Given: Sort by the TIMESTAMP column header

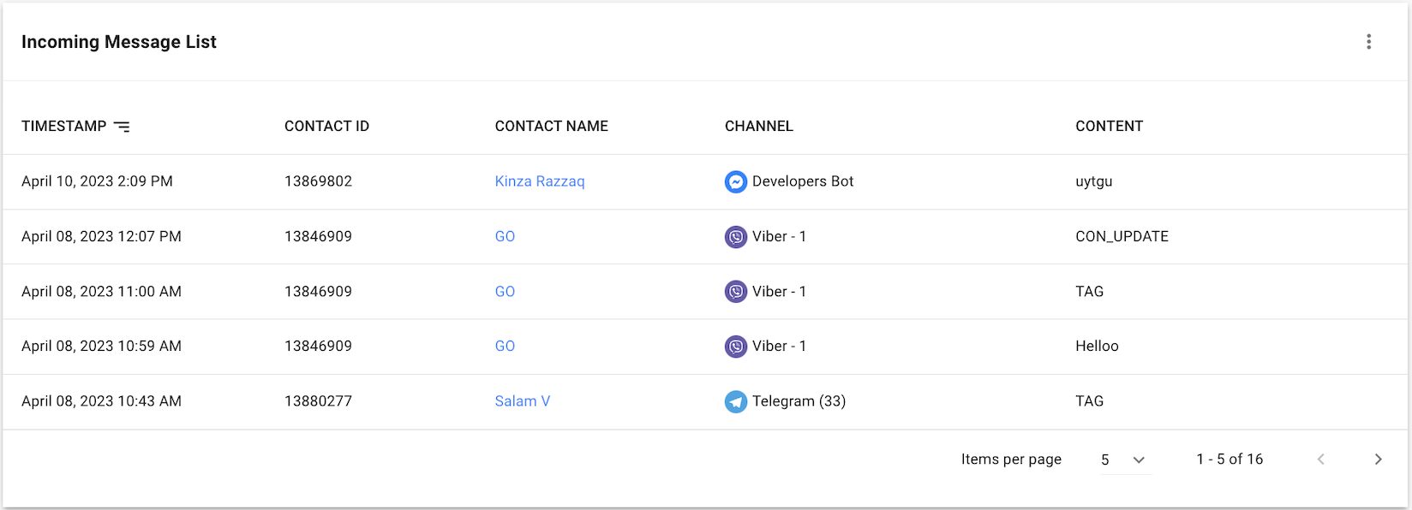Looking at the screenshot, I should tap(64, 127).
